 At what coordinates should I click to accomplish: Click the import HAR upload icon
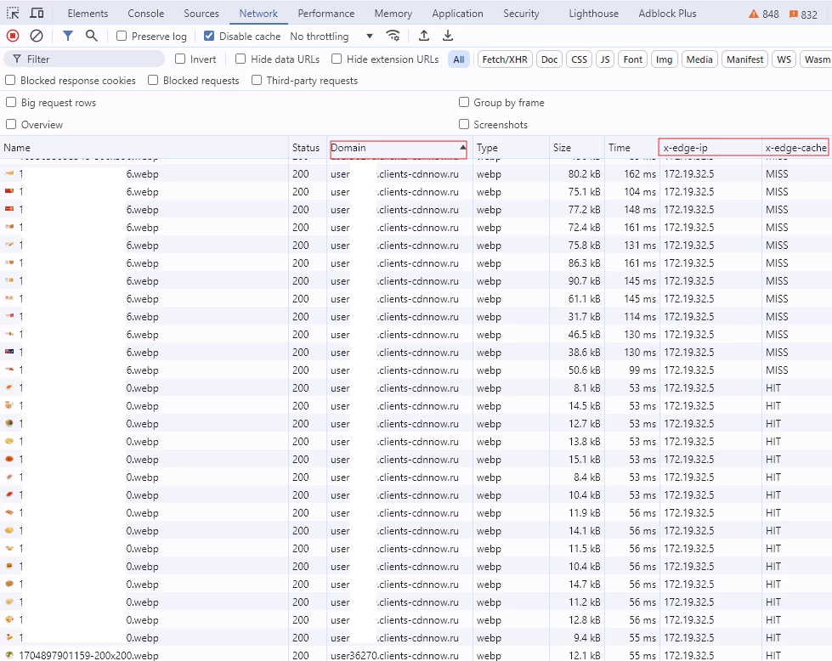point(424,36)
